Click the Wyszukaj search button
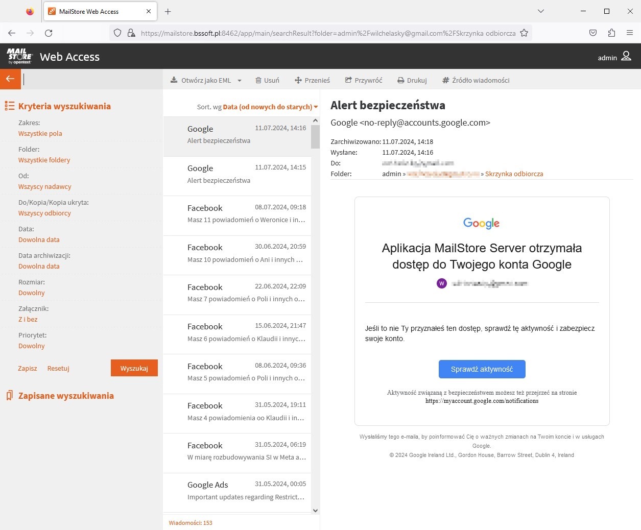 (134, 368)
